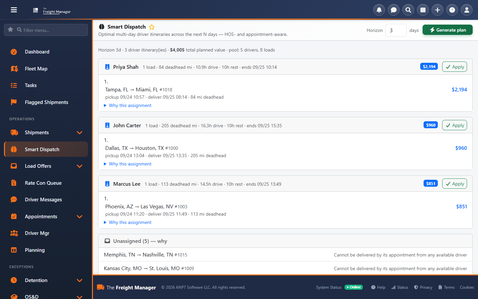This screenshot has height=299, width=478.
Task: Click Marcus Lee driver badge icon
Action: pos(107,184)
